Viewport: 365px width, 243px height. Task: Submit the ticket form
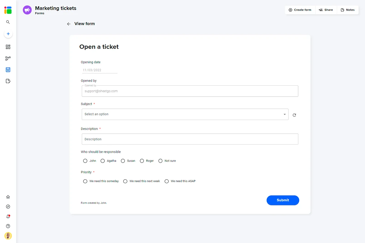[283, 200]
